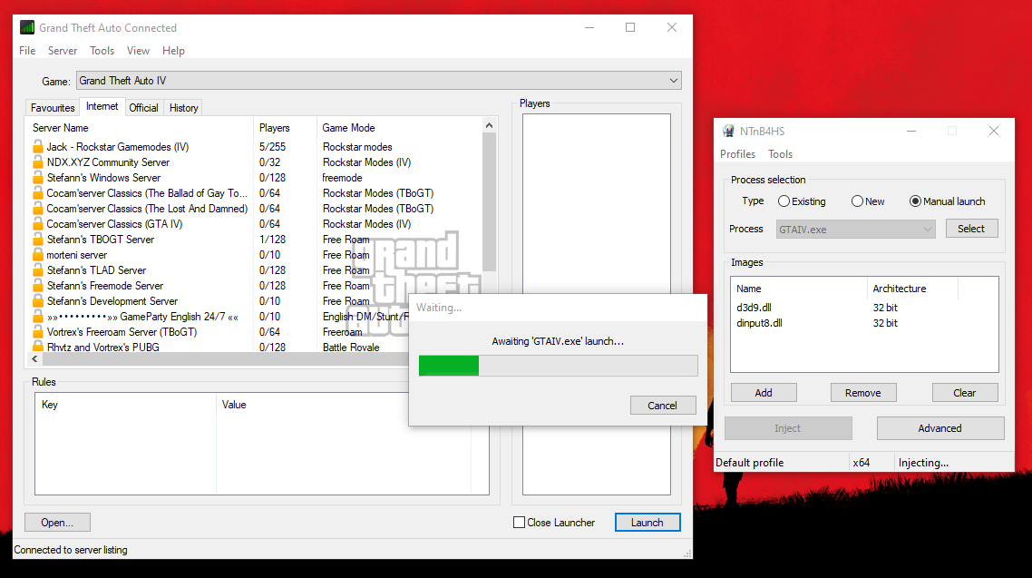The height and width of the screenshot is (578, 1032).
Task: Click the server list vertical scrollbar thumb
Action: coord(489,202)
